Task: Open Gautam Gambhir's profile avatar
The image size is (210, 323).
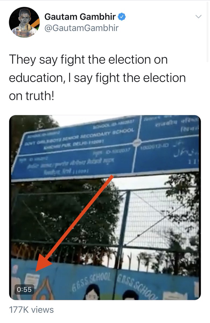Action: (x=24, y=22)
